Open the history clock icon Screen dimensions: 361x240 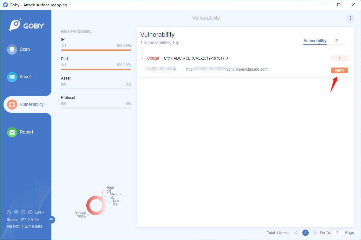[x=23, y=212]
